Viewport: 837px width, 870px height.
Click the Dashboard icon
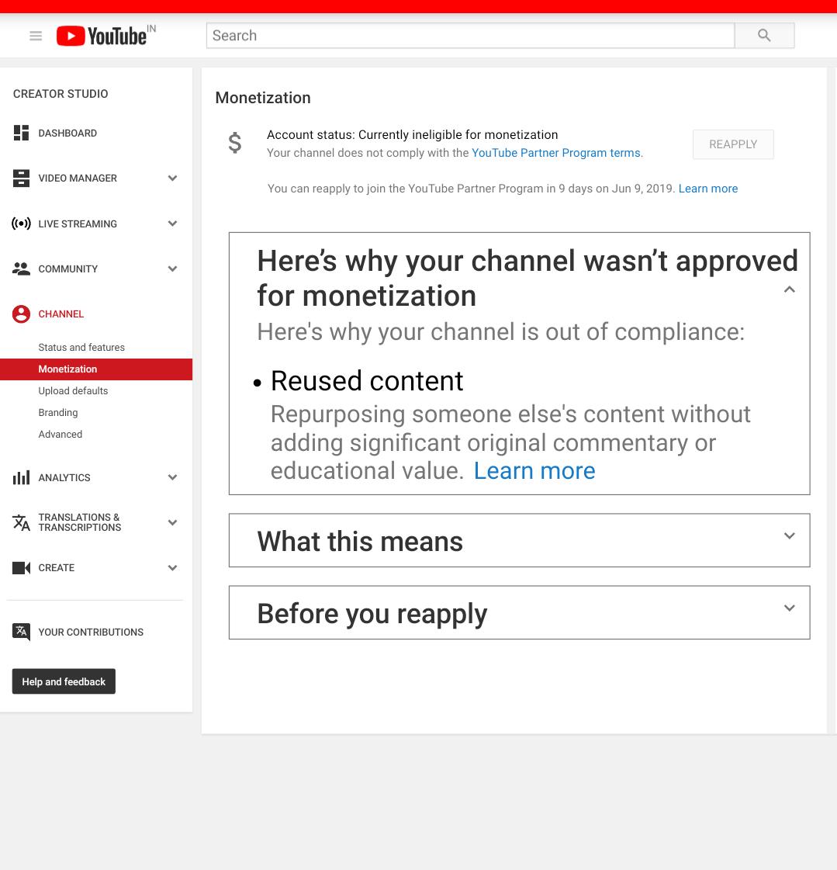[x=21, y=133]
